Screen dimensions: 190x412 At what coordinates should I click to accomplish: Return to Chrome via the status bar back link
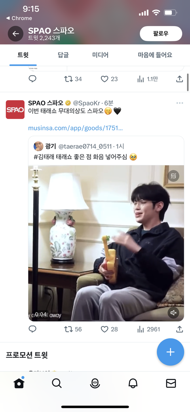coord(19,18)
